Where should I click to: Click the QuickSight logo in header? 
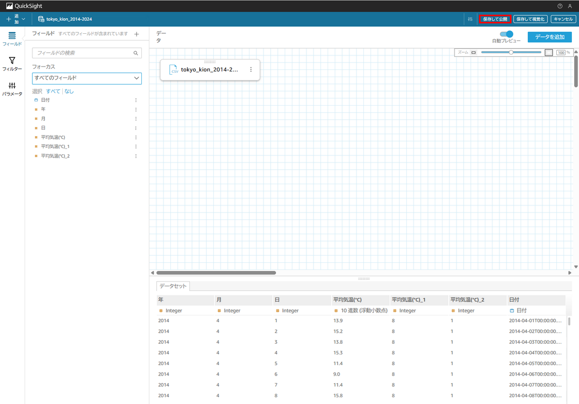[x=23, y=6]
